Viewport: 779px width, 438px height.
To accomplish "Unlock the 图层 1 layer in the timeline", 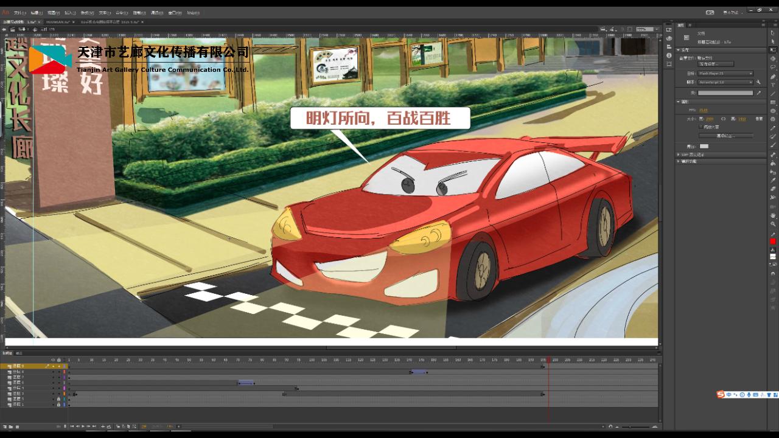I will (58, 405).
